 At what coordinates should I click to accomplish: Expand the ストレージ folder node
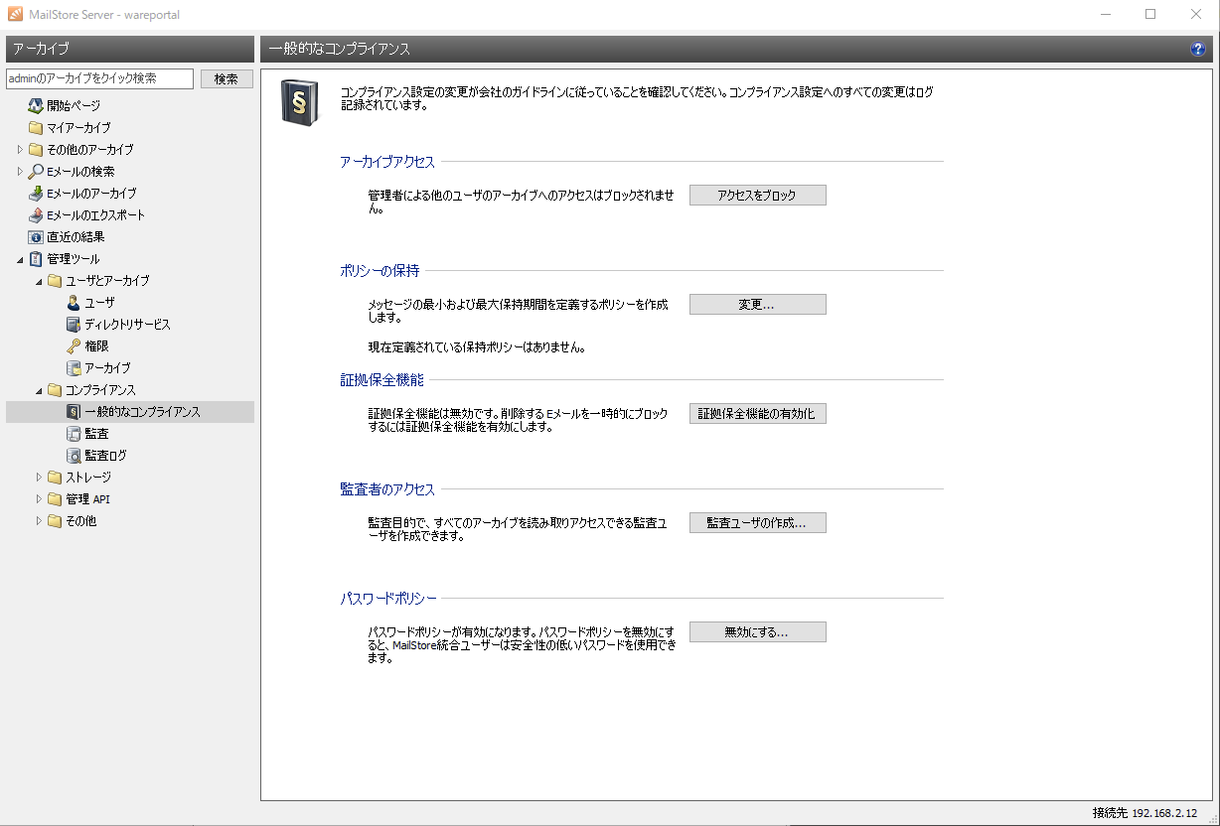(x=40, y=478)
